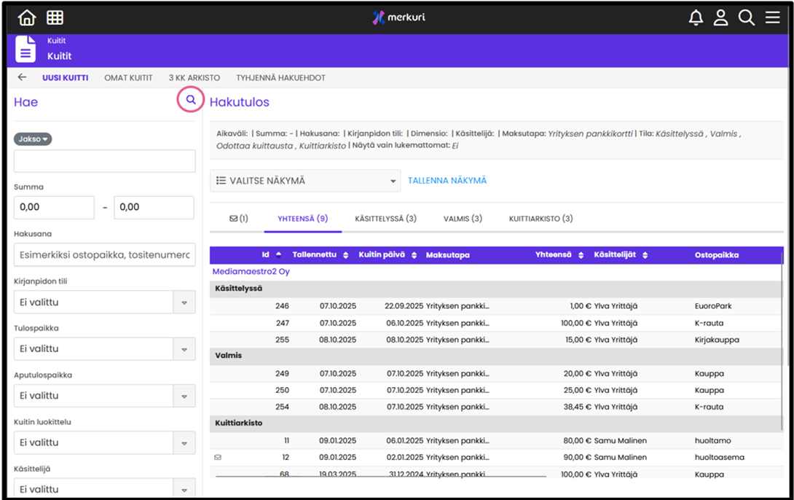794x500 pixels.
Task: Click the Hakusana search text field
Action: [104, 255]
